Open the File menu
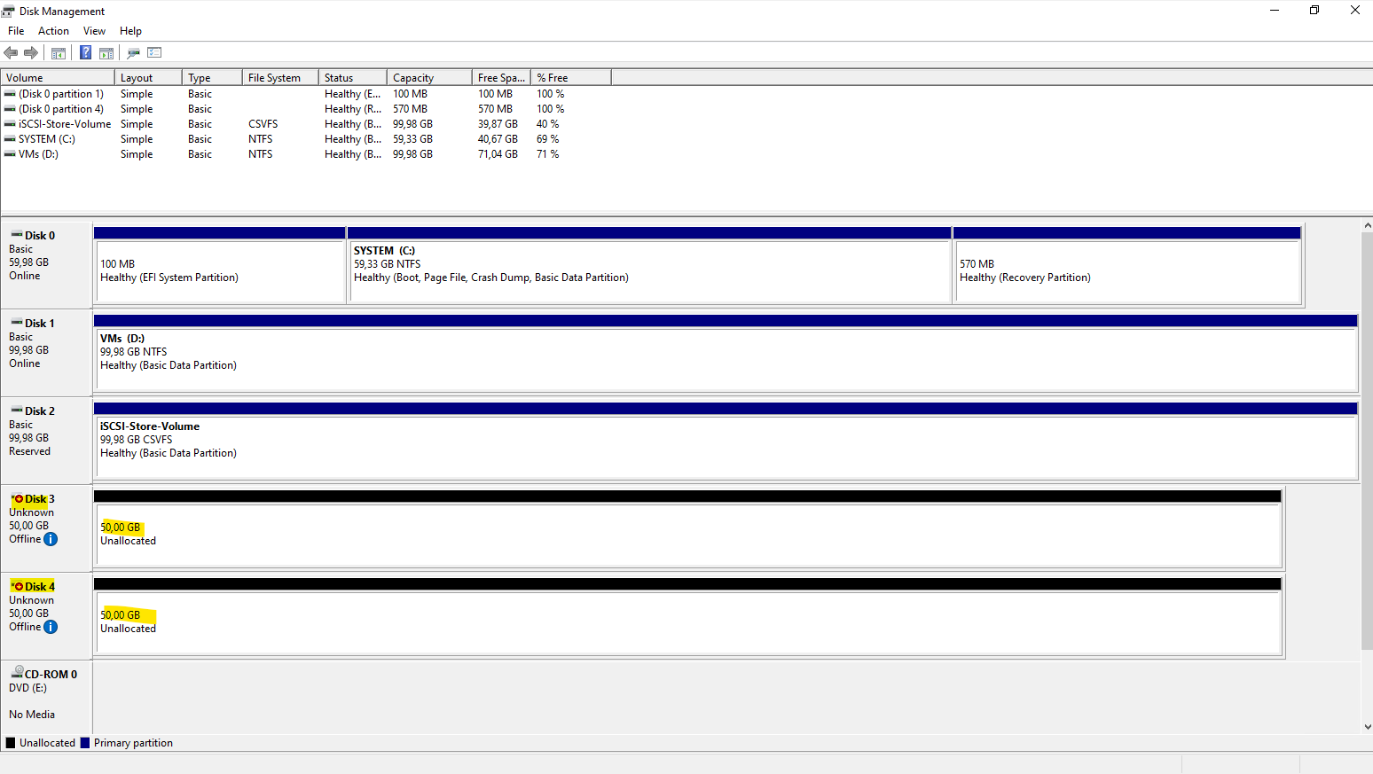The image size is (1373, 774). click(16, 31)
